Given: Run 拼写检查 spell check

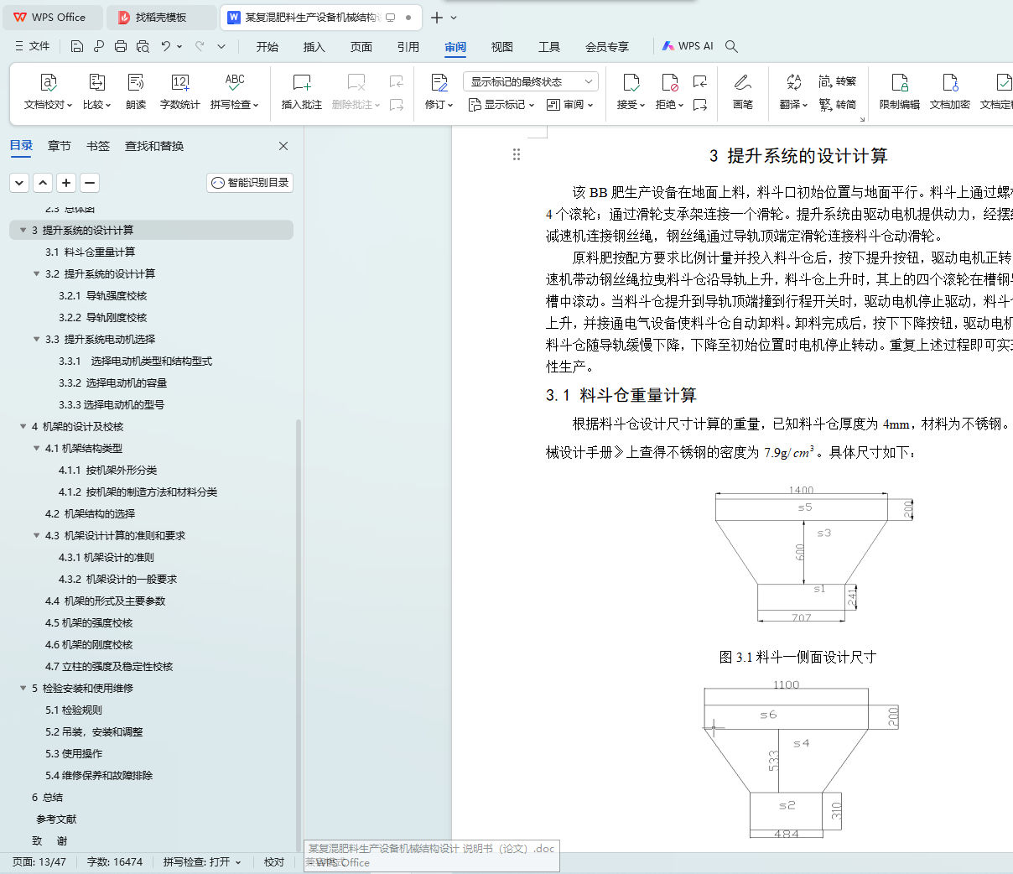Looking at the screenshot, I should click(234, 92).
